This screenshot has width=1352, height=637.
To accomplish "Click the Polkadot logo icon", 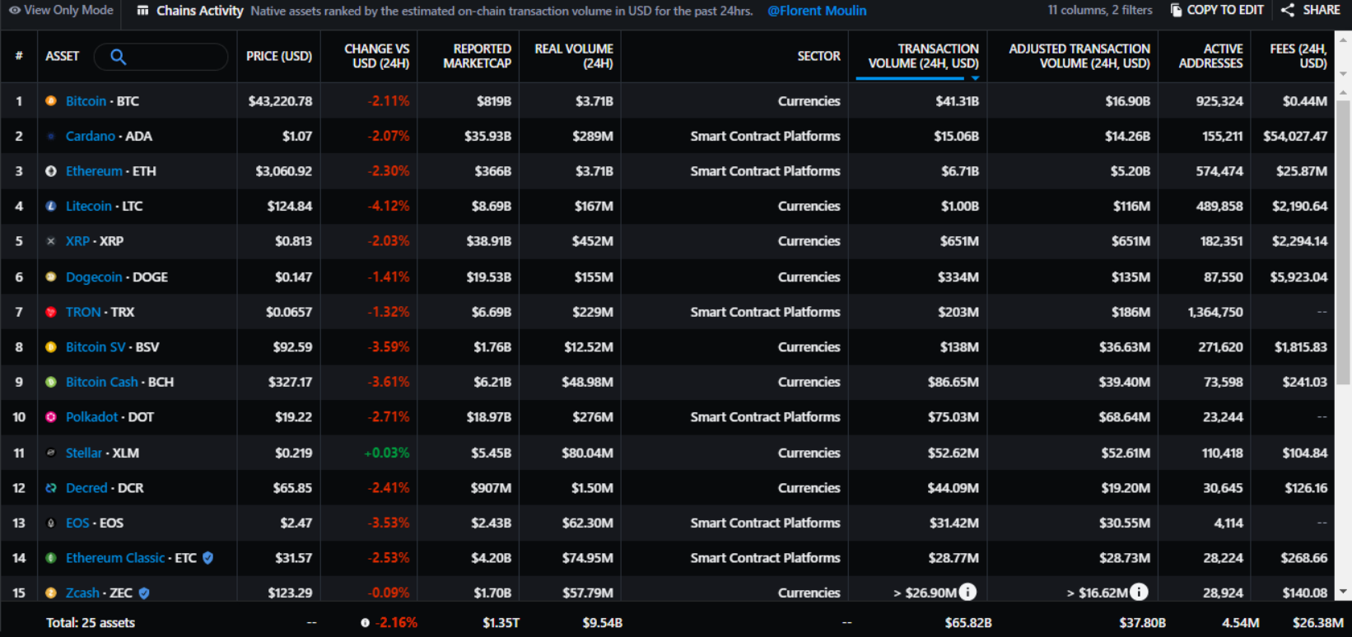I will tap(51, 417).
